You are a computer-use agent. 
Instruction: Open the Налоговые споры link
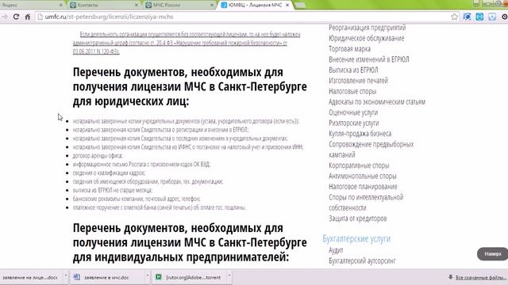(352, 92)
